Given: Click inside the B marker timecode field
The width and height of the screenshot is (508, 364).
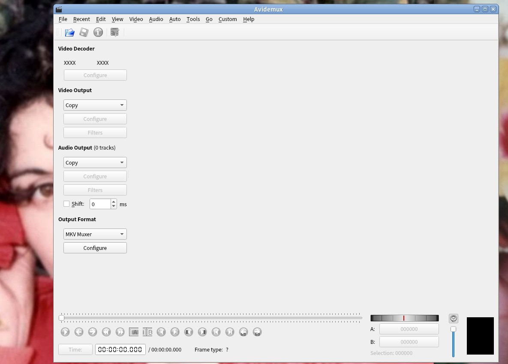Looking at the screenshot, I should 409,342.
